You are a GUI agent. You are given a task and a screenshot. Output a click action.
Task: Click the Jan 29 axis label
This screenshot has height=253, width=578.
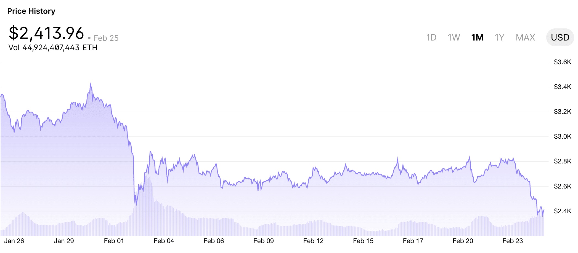pos(64,241)
